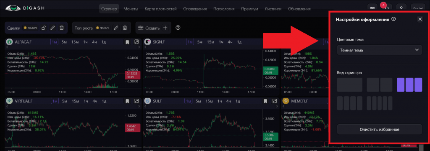Select 15м timeframe on ALPACA.F chart
This screenshot has height=151, width=430.
[75, 42]
